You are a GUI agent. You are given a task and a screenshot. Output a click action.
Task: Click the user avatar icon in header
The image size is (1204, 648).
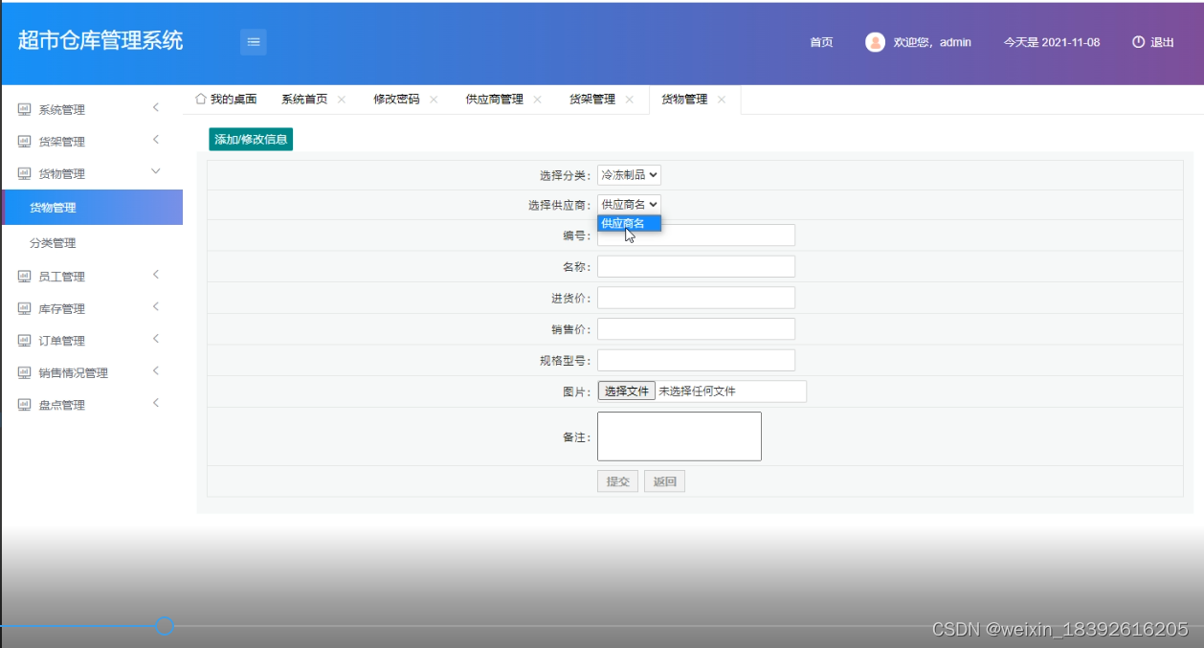tap(874, 42)
